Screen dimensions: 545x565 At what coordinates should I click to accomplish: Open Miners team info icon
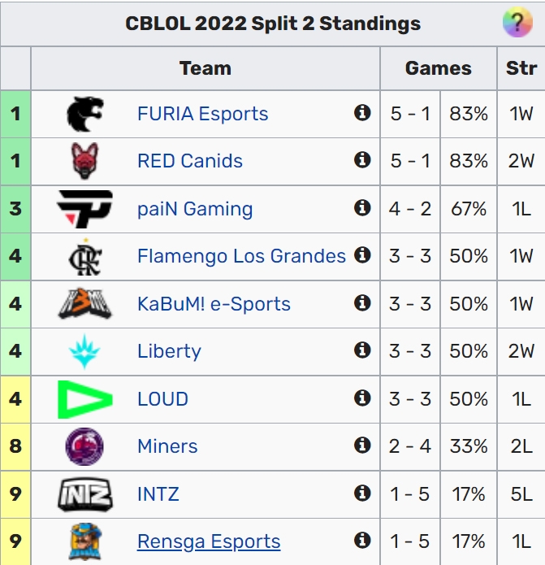point(362,445)
